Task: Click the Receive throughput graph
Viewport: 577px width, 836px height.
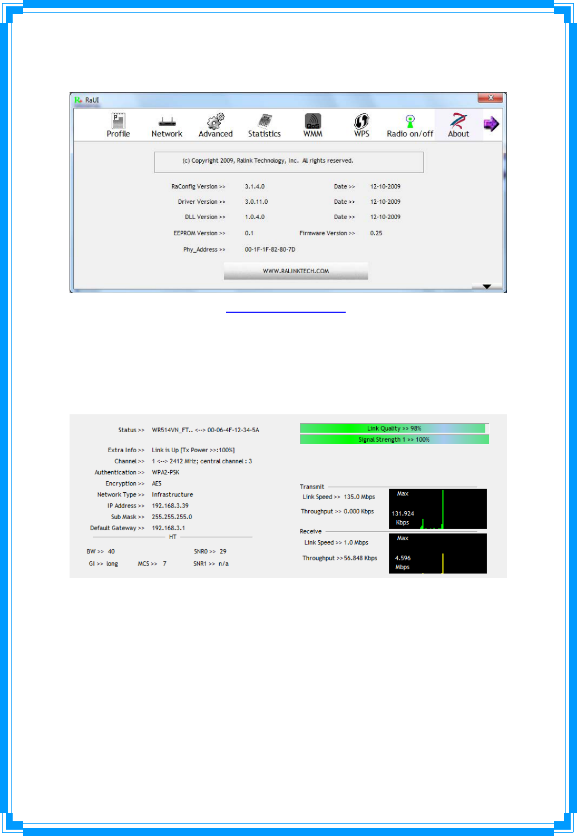Action: (x=438, y=554)
